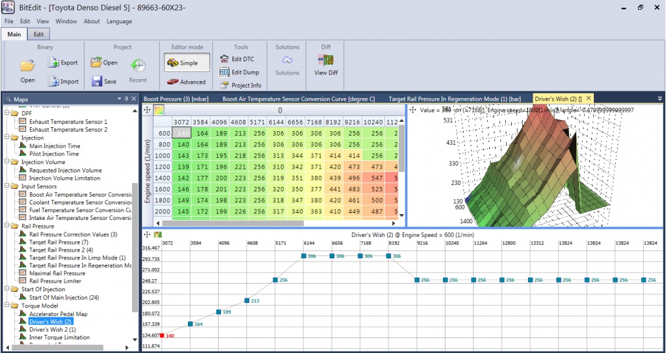Image resolution: width=666 pixels, height=353 pixels.
Task: Open Project Info tool
Action: (241, 85)
